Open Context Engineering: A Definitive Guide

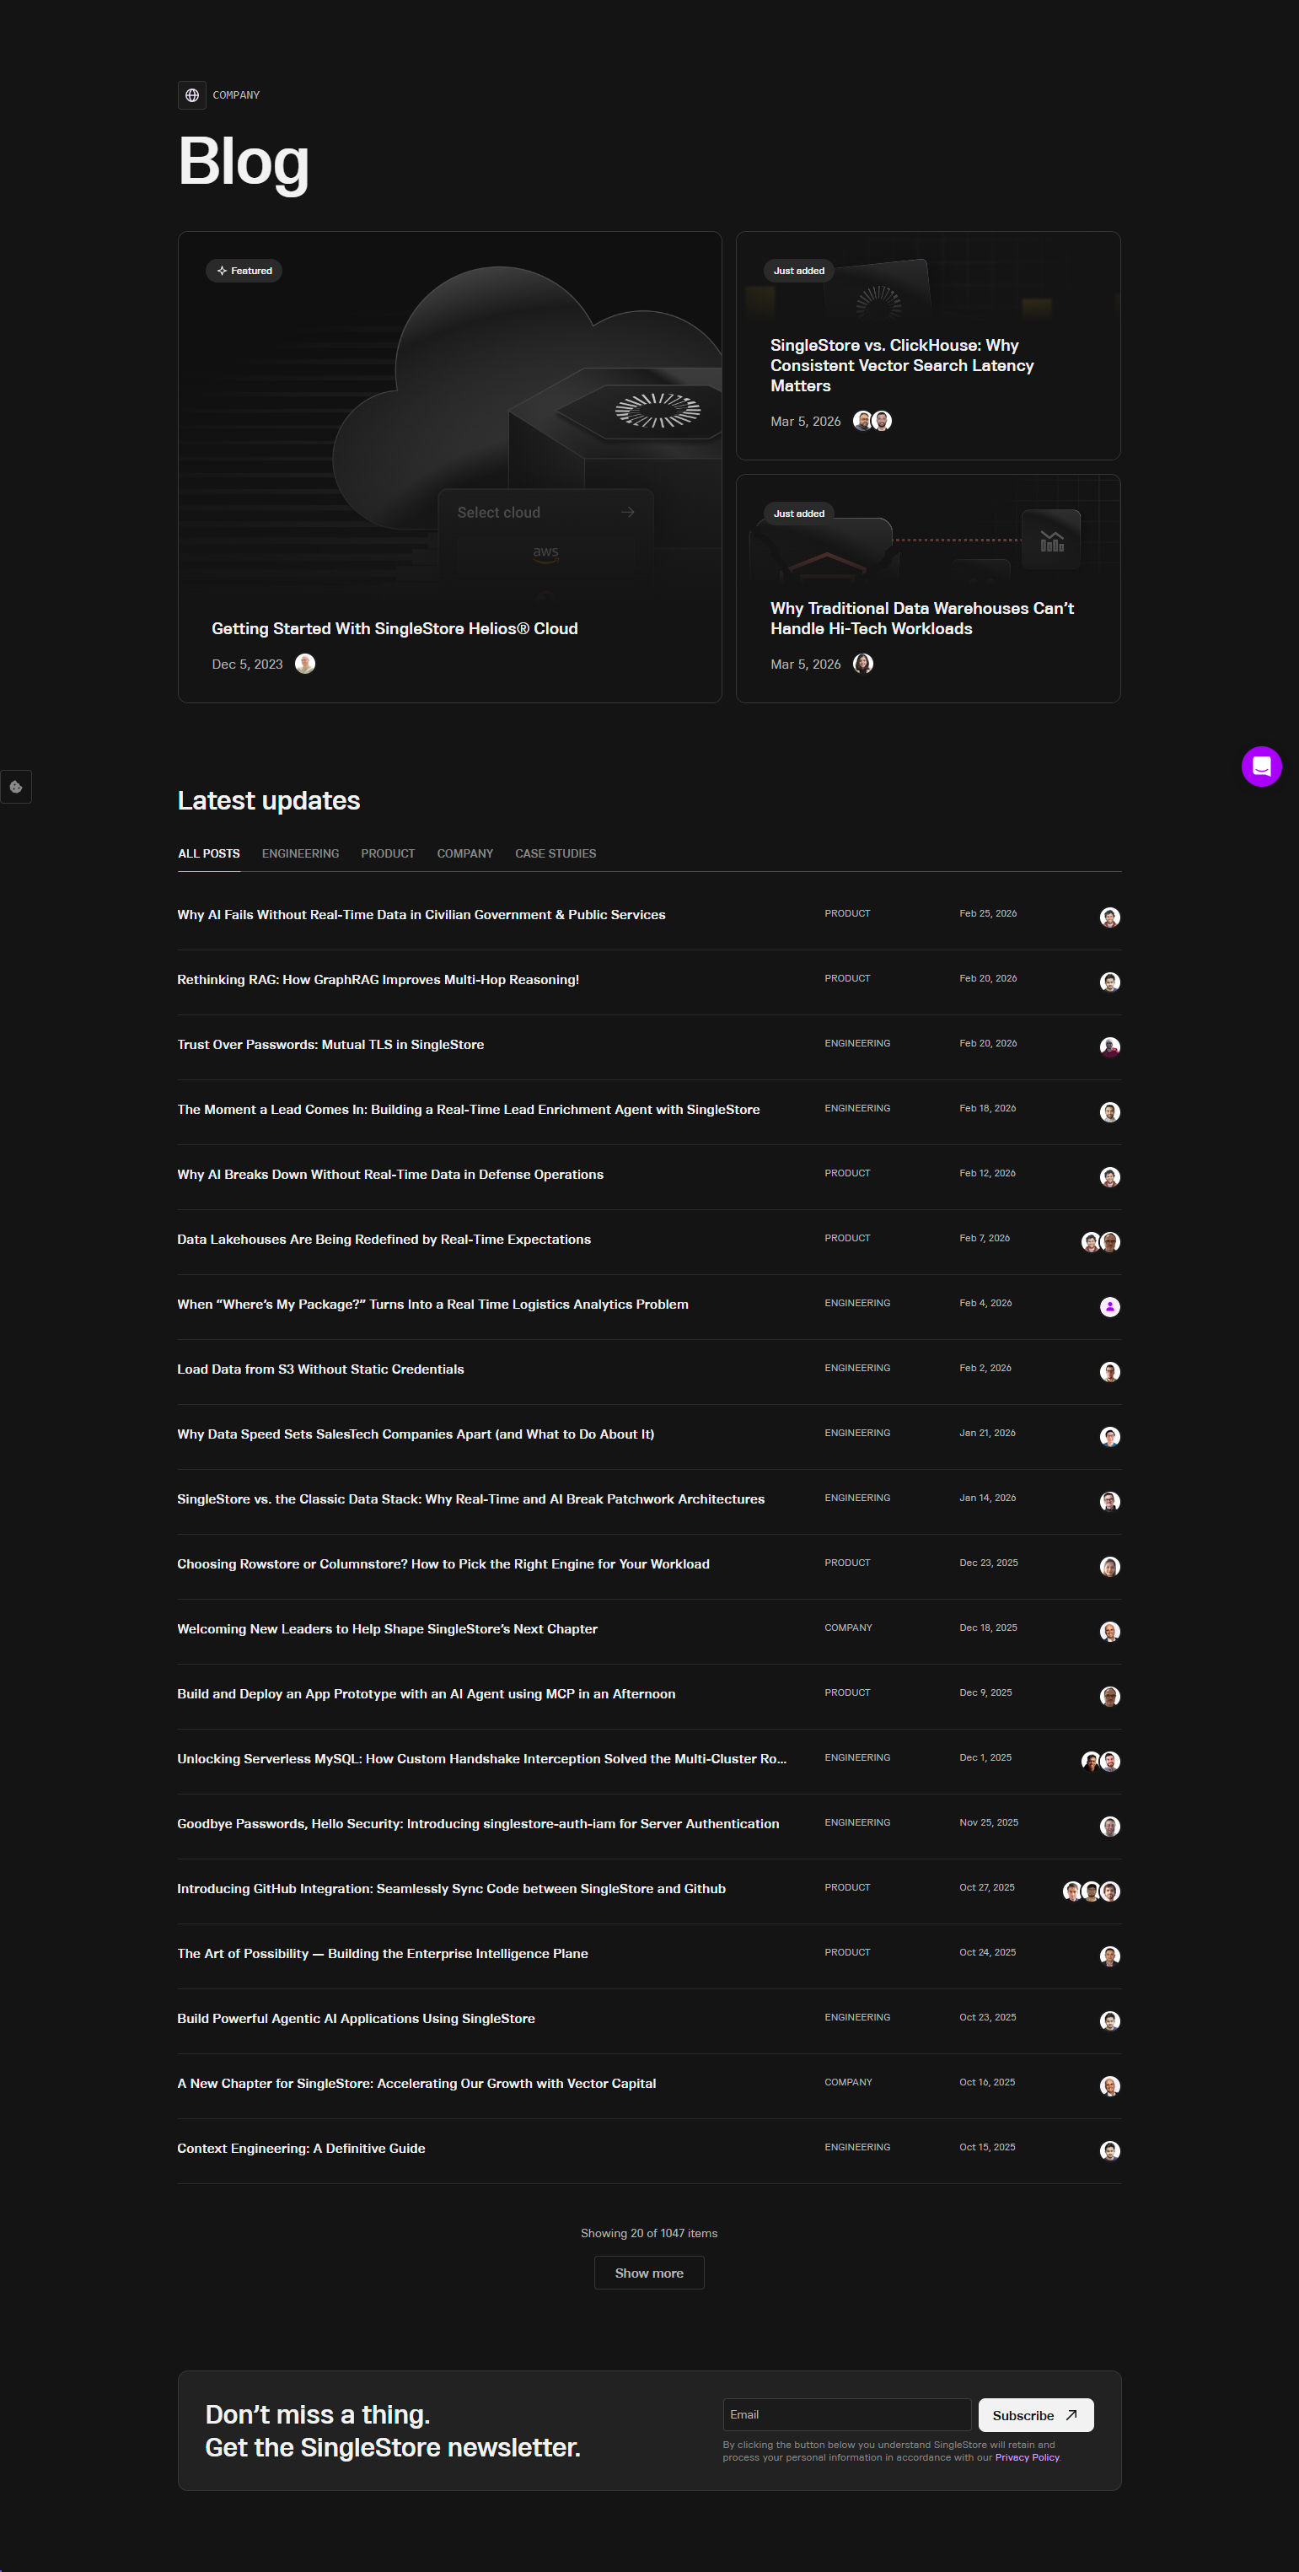[301, 2148]
